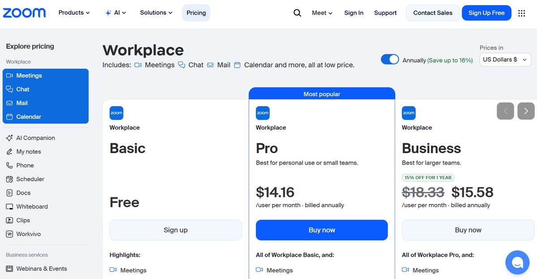Click the Zoom logo on Basic card
This screenshot has height=279, width=537.
pyautogui.click(x=116, y=113)
